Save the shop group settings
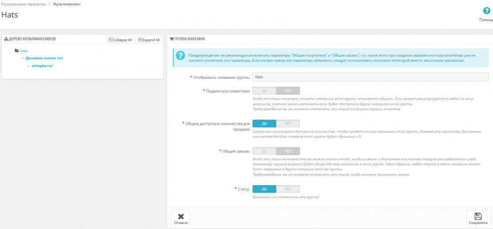Viewport: 493px width, 229px height. click(478, 218)
